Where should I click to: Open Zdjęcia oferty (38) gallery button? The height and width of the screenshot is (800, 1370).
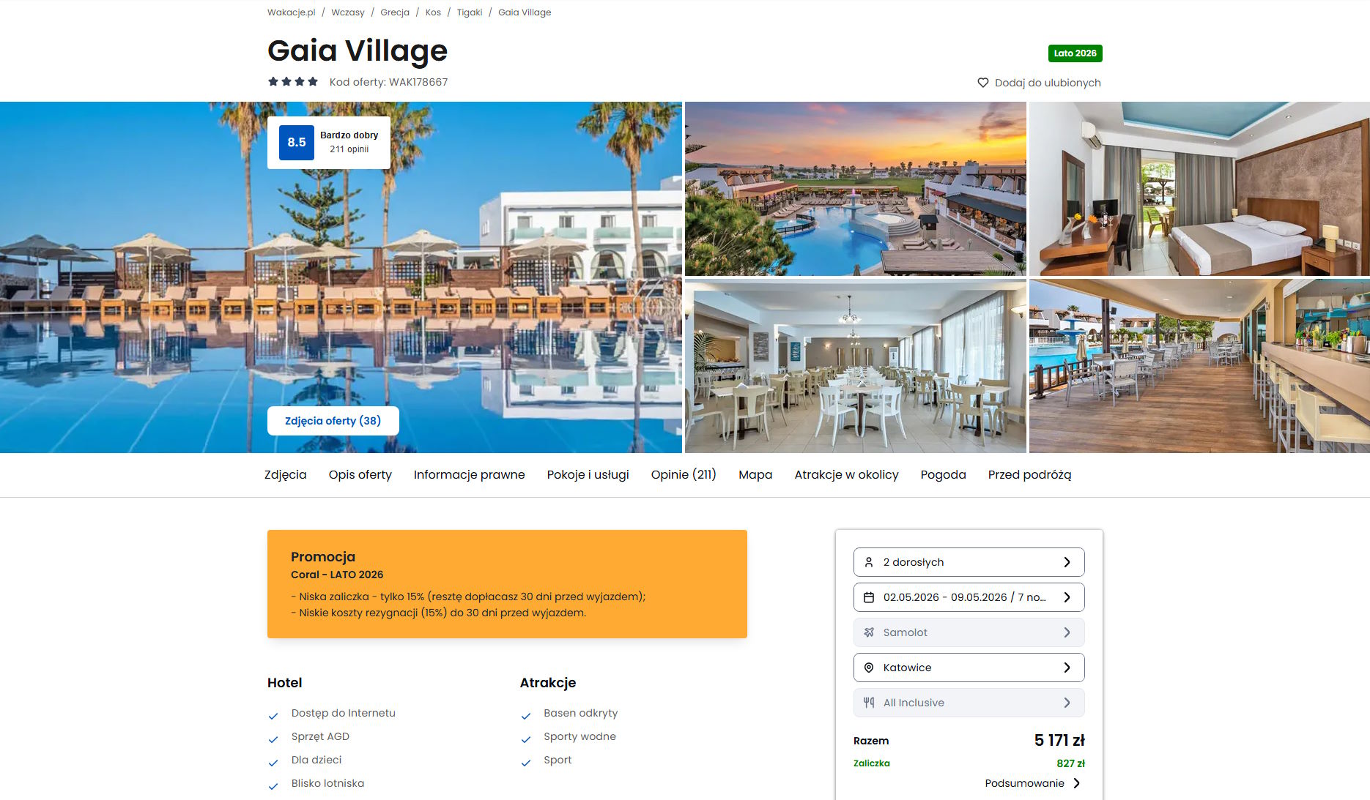click(x=333, y=421)
